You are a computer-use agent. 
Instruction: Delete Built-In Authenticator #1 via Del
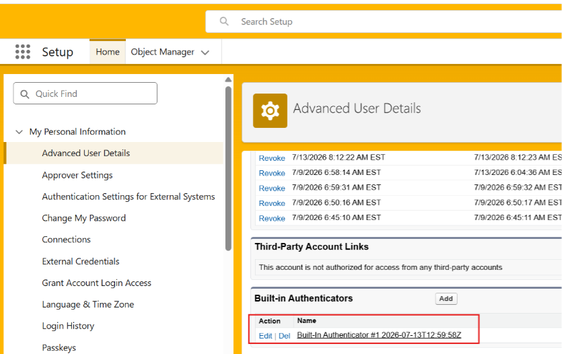[284, 336]
